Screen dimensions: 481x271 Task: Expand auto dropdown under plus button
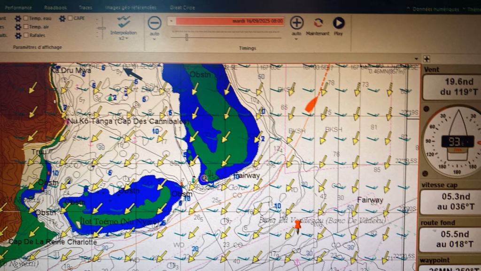coord(296,39)
